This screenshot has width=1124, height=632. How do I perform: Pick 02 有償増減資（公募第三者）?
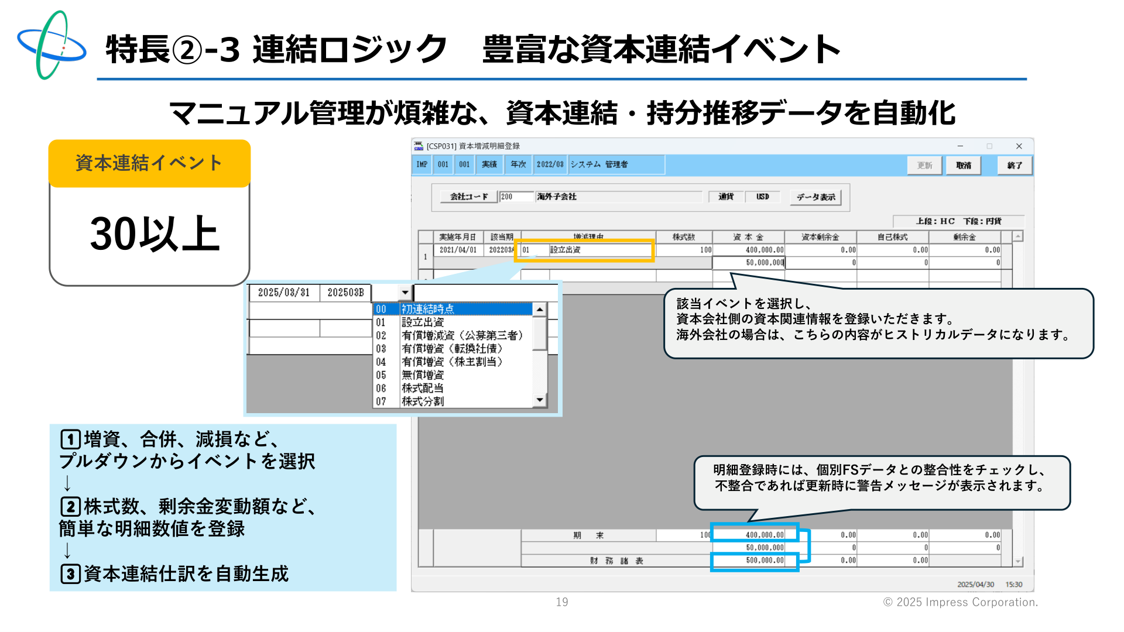click(453, 335)
